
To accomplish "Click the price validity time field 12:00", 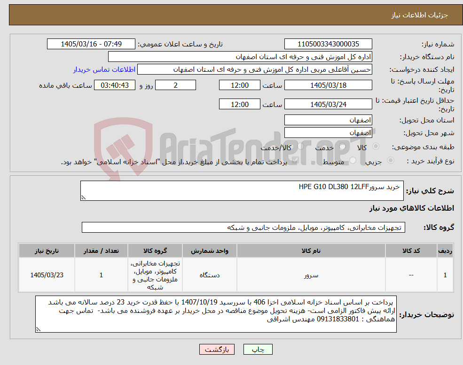I will (239, 104).
